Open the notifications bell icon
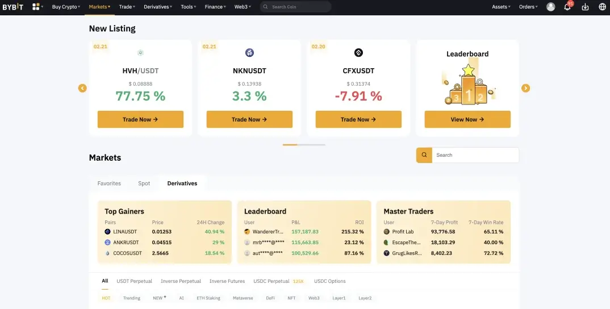 click(x=567, y=7)
